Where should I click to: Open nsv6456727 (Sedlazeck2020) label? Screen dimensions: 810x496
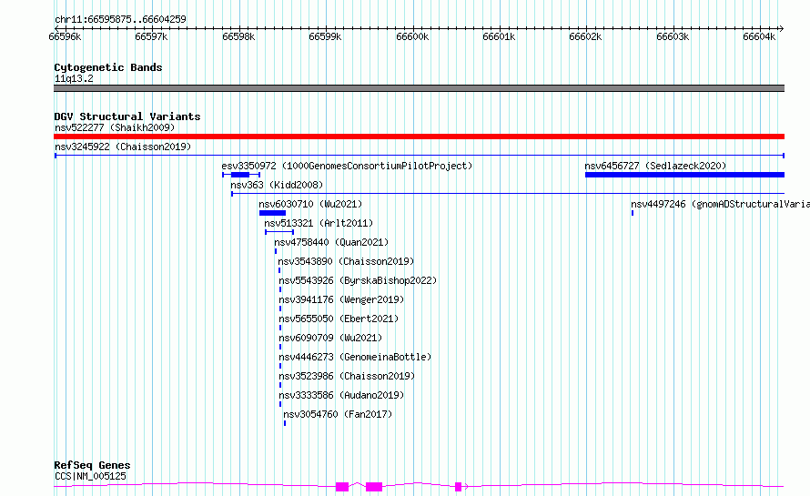pos(655,166)
